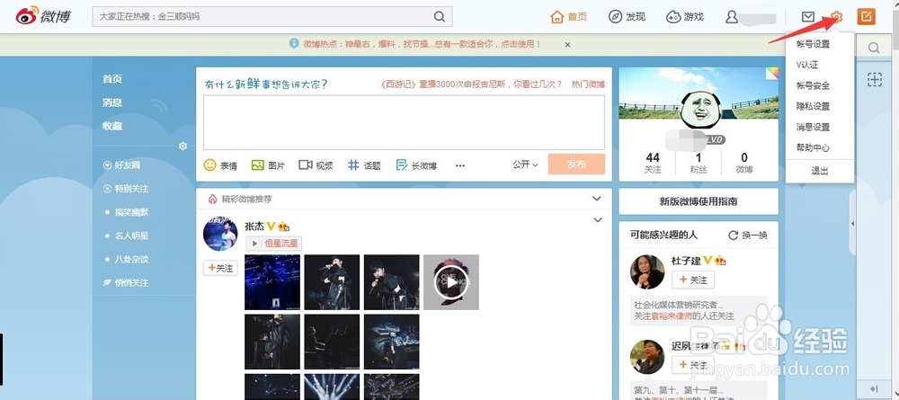Open the 公开 visibility dropdown
This screenshot has height=400, width=899.
[525, 164]
